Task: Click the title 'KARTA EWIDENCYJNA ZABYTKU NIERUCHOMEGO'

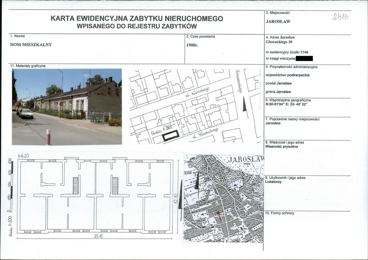Action: tap(137, 18)
